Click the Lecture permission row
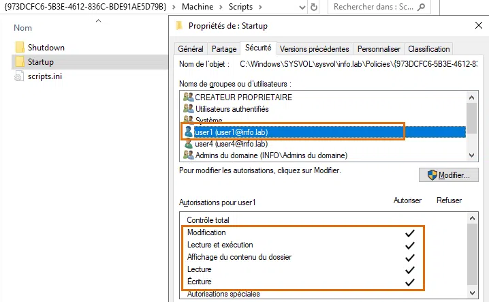489x302 pixels. coord(324,269)
